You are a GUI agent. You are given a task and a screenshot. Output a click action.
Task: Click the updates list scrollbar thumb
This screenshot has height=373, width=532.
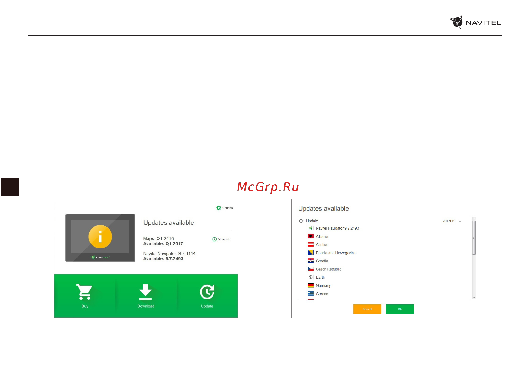[474, 238]
